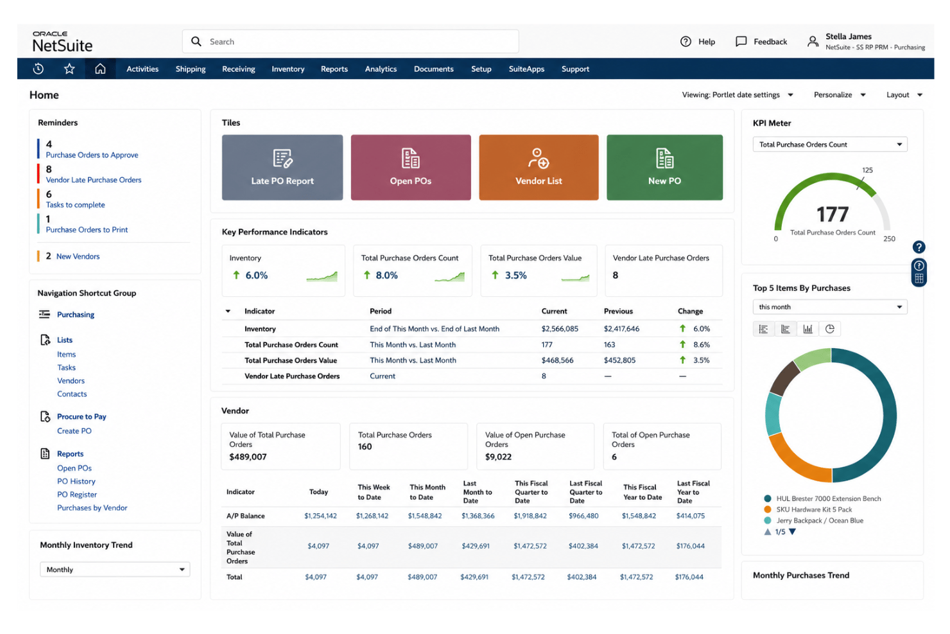Collapse the Indicator table disclosure triangle

tap(228, 311)
